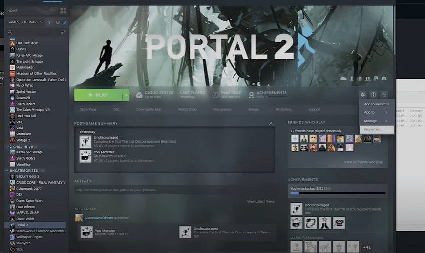Collapse the UNCATEGORIZED category

[7, 170]
